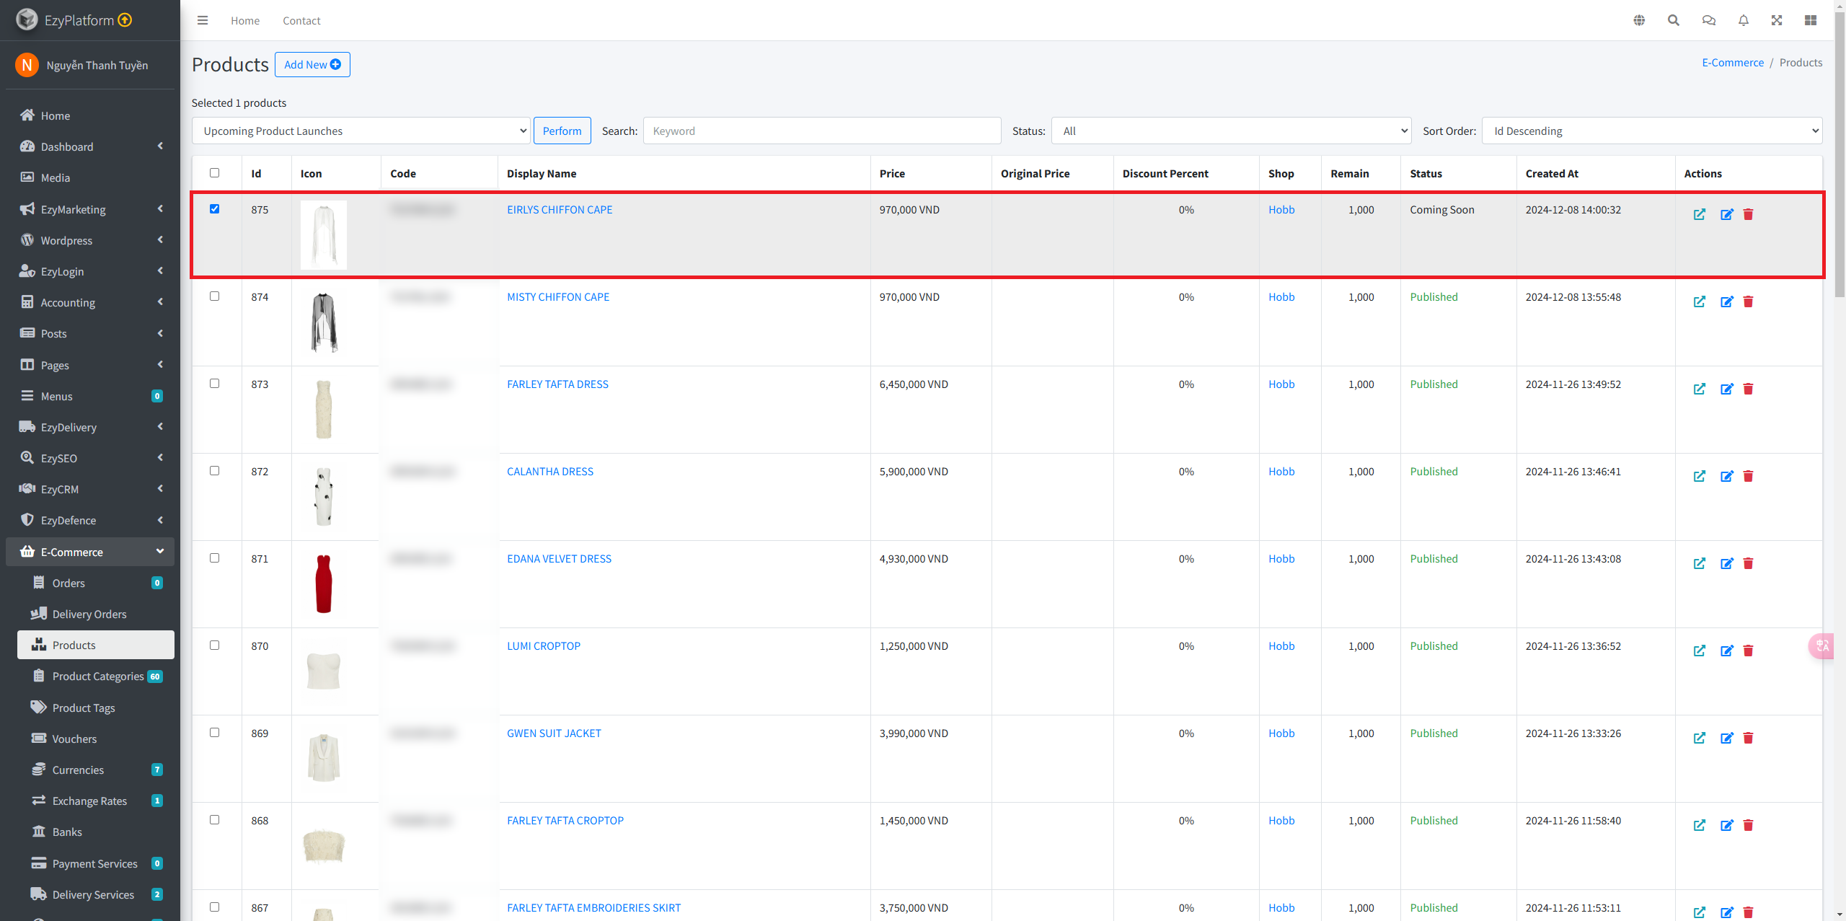Click the Add New product button
Screen dimensions: 1846x921
pyautogui.click(x=312, y=64)
